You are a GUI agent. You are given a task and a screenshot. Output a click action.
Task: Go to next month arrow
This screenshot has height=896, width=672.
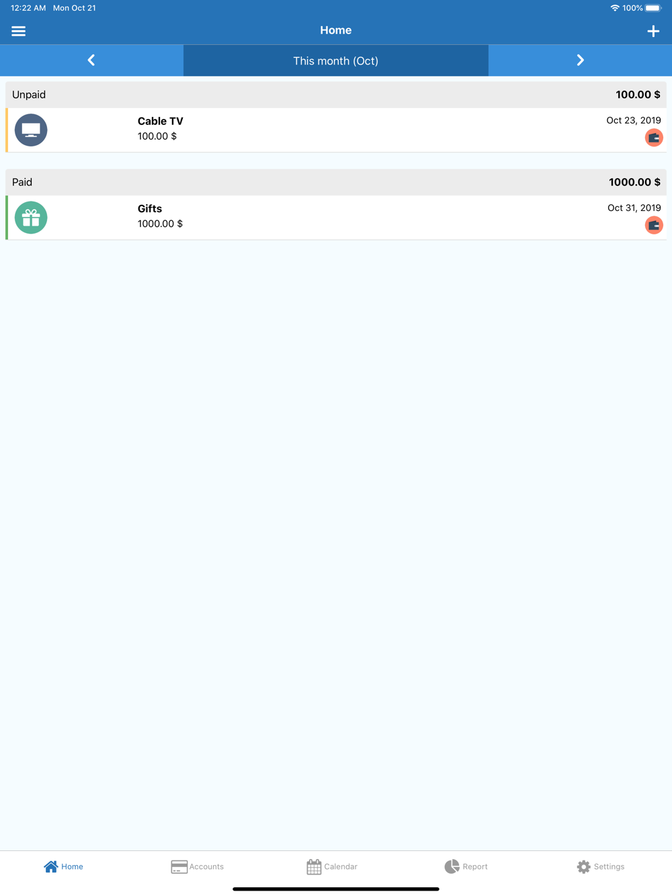coord(580,60)
